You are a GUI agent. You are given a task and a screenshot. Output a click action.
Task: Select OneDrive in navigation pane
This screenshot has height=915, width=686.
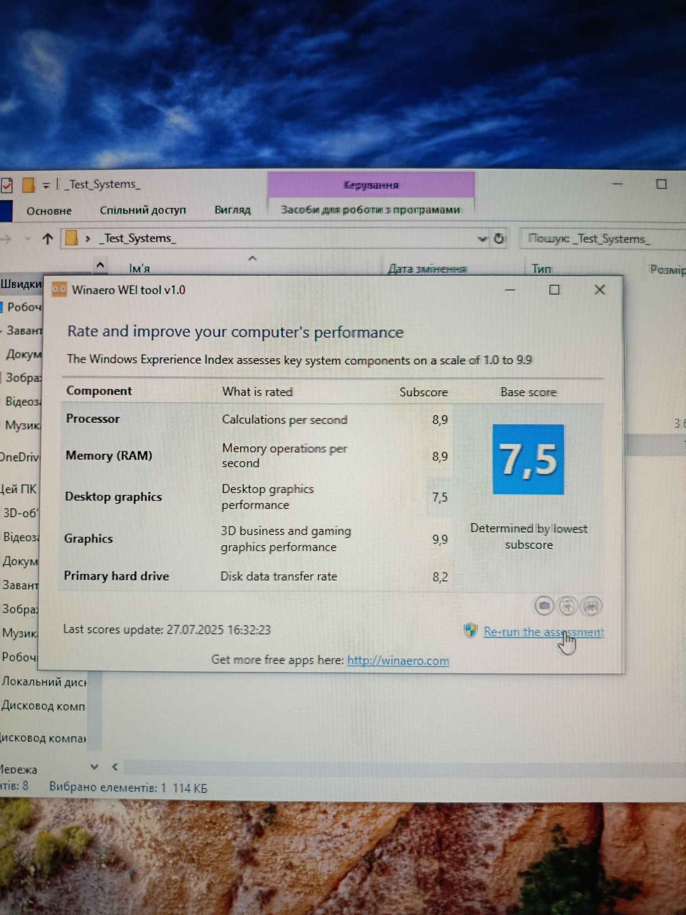tap(20, 457)
